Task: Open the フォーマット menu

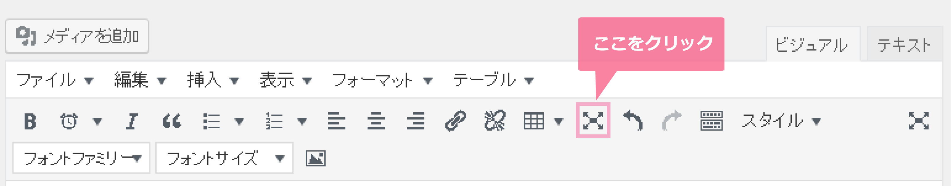Action: point(382,80)
